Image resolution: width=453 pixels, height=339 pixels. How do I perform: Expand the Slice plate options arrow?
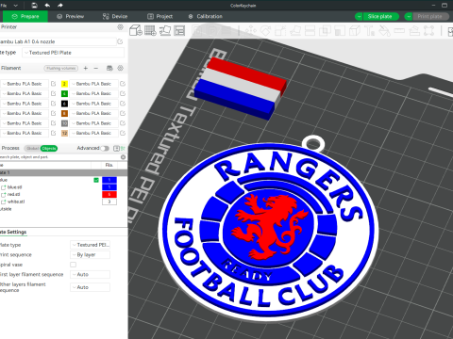pos(359,16)
